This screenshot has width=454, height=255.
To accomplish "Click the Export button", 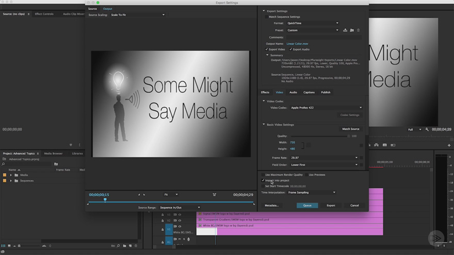I will (x=331, y=205).
